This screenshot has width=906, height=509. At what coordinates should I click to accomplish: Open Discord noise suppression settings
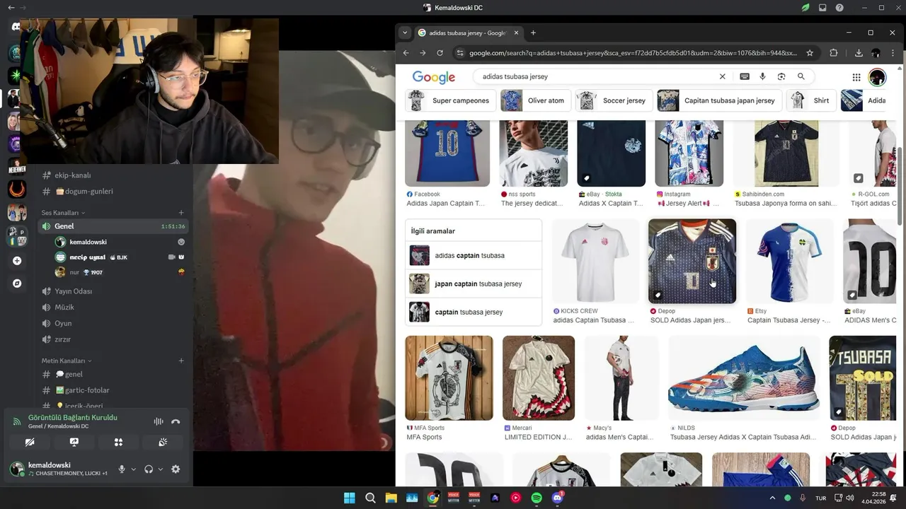coord(159,421)
